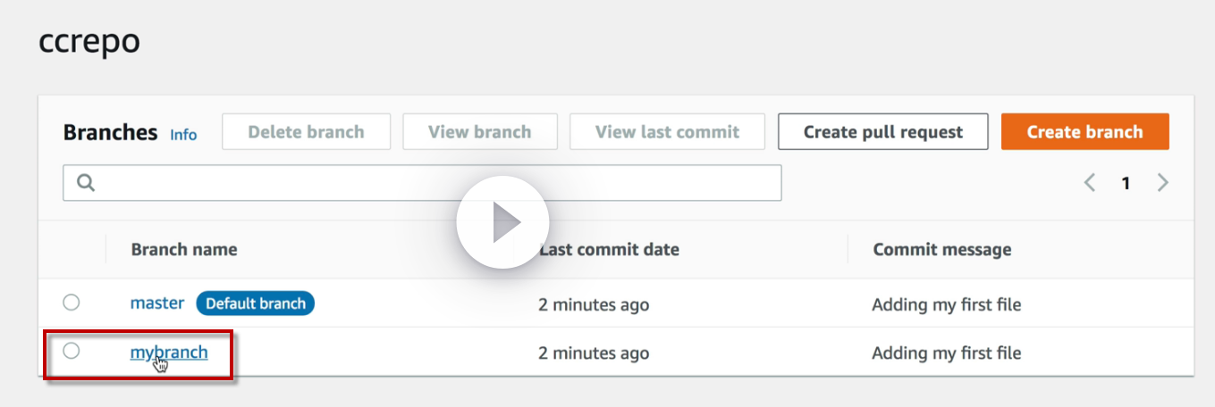Go to the next page of branches
This screenshot has height=407, width=1215.
pos(1162,183)
